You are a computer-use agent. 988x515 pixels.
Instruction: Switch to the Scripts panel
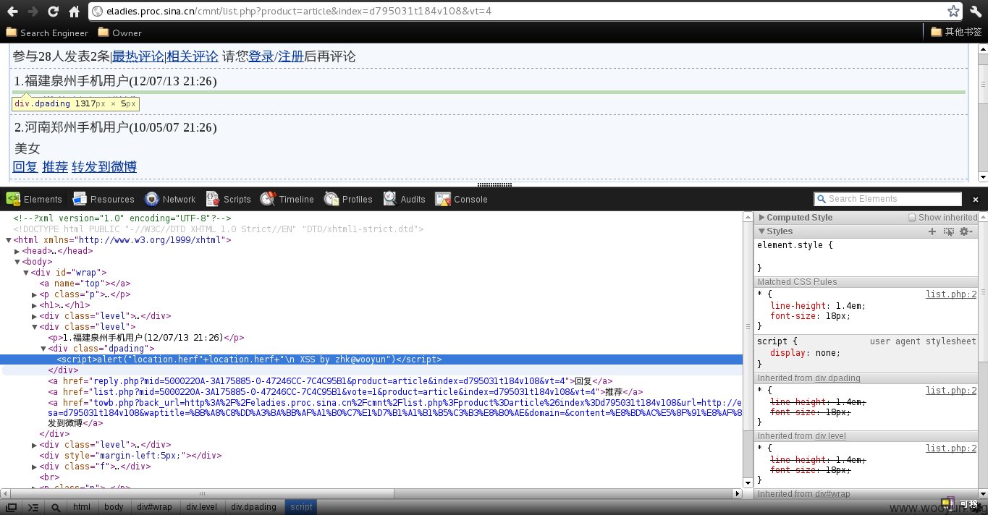228,199
